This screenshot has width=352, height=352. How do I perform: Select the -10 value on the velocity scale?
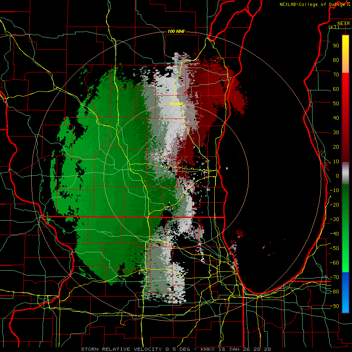coord(334,190)
